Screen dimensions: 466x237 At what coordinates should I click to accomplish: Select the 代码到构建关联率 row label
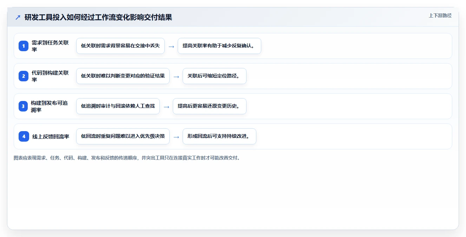click(51, 76)
